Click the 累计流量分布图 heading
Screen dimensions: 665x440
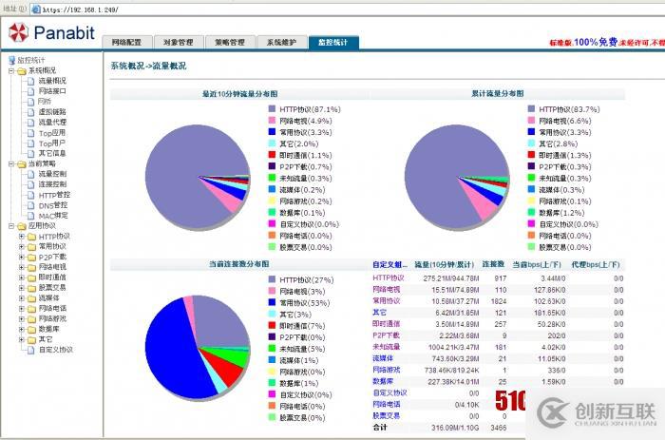point(497,93)
